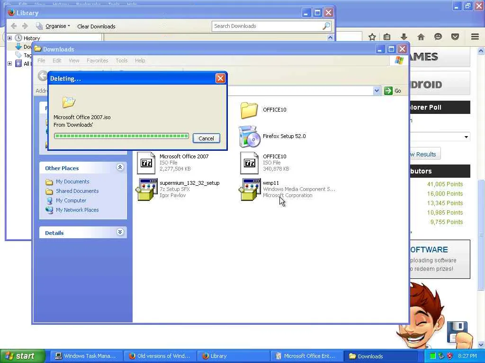Select History item in Library tree

32,38
